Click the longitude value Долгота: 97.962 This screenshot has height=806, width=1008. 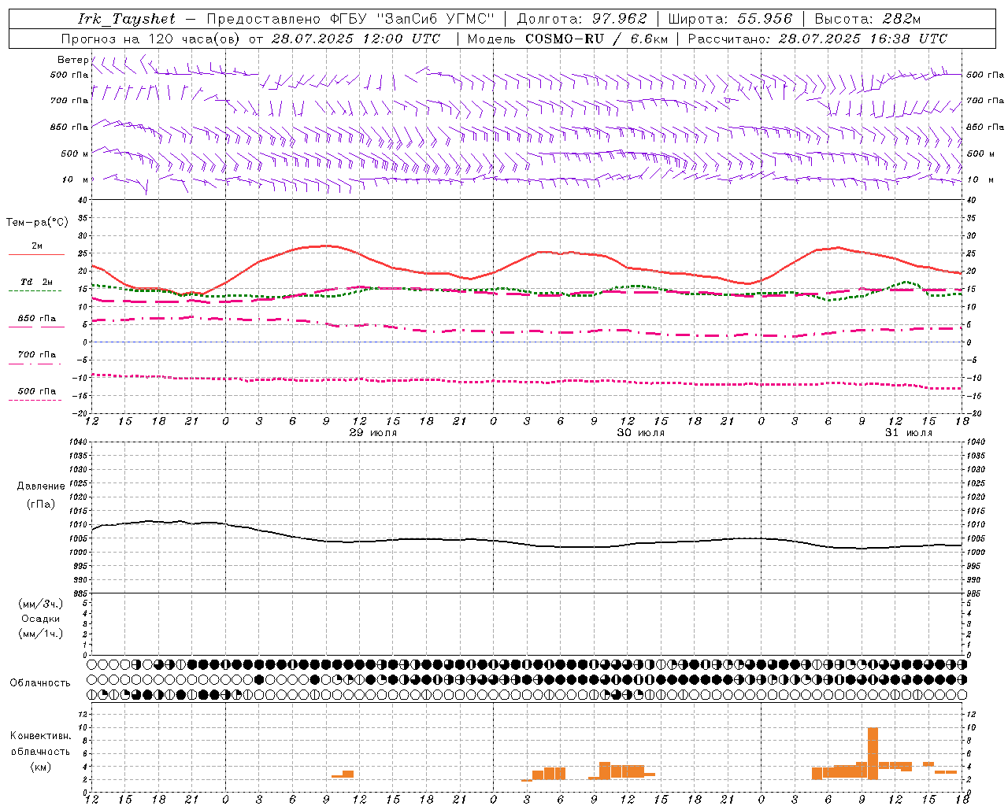[x=582, y=19]
